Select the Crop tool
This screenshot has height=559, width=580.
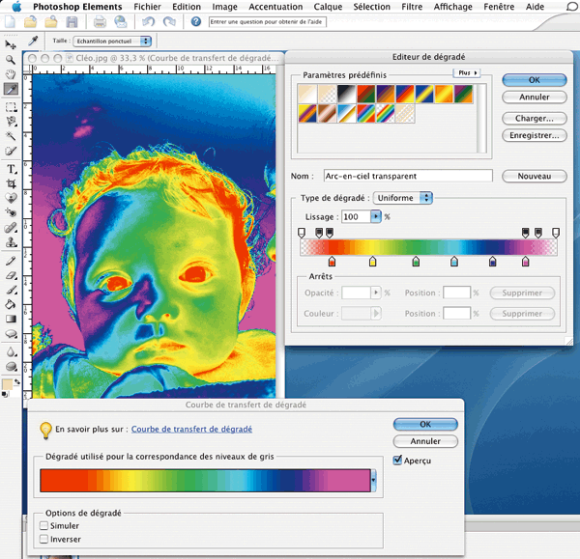[x=11, y=182]
